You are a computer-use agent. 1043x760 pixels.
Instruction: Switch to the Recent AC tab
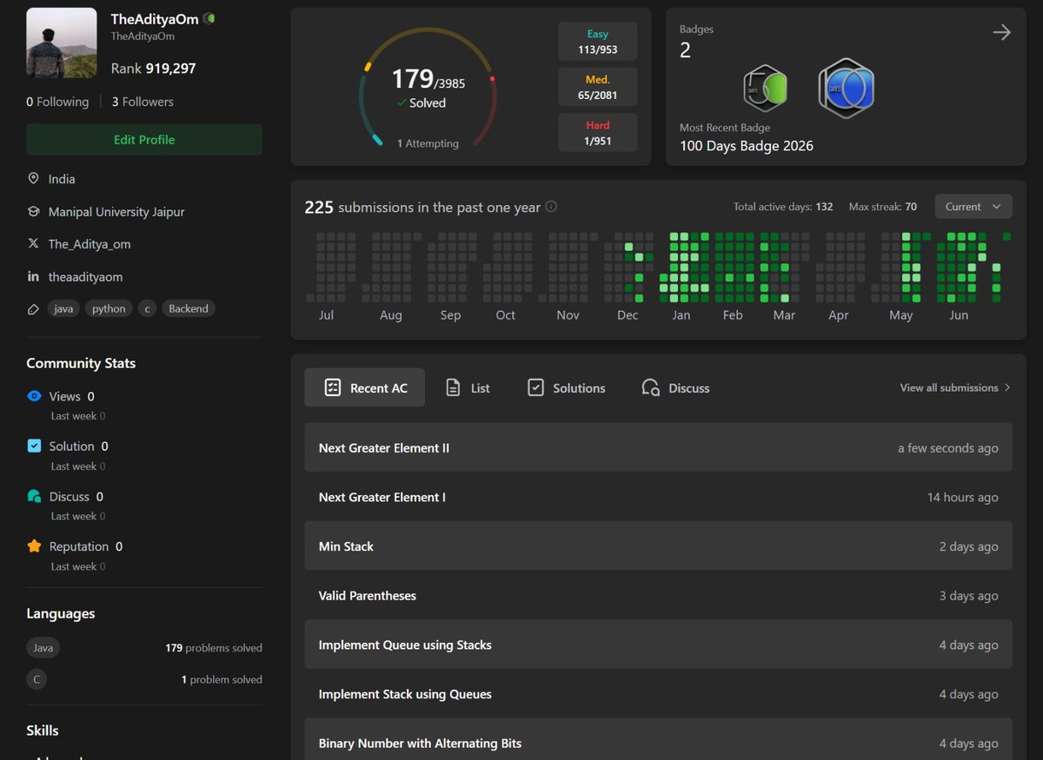point(364,387)
